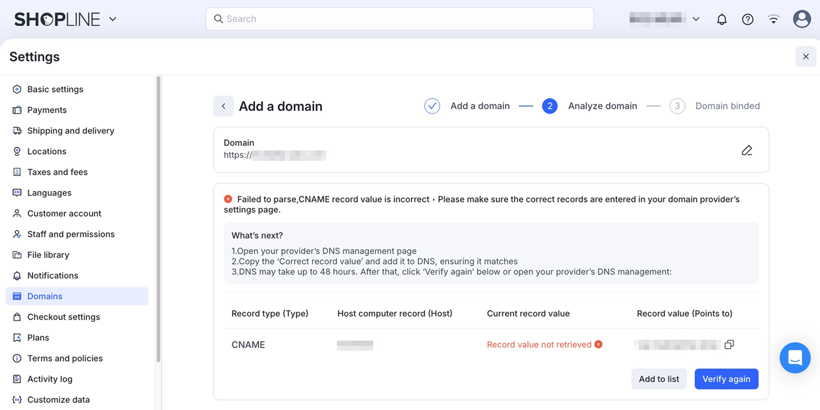Click the notifications bell icon
Screen dimensions: 820x410
[722, 19]
